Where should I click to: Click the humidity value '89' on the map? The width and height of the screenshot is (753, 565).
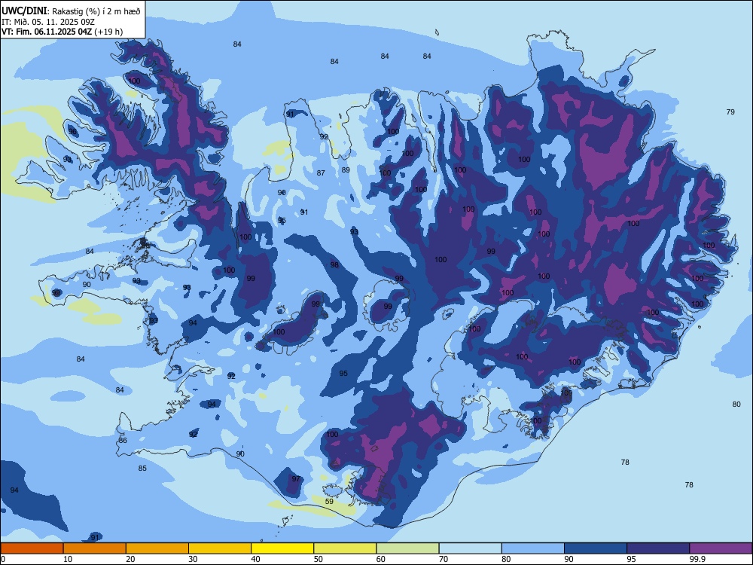(x=346, y=169)
